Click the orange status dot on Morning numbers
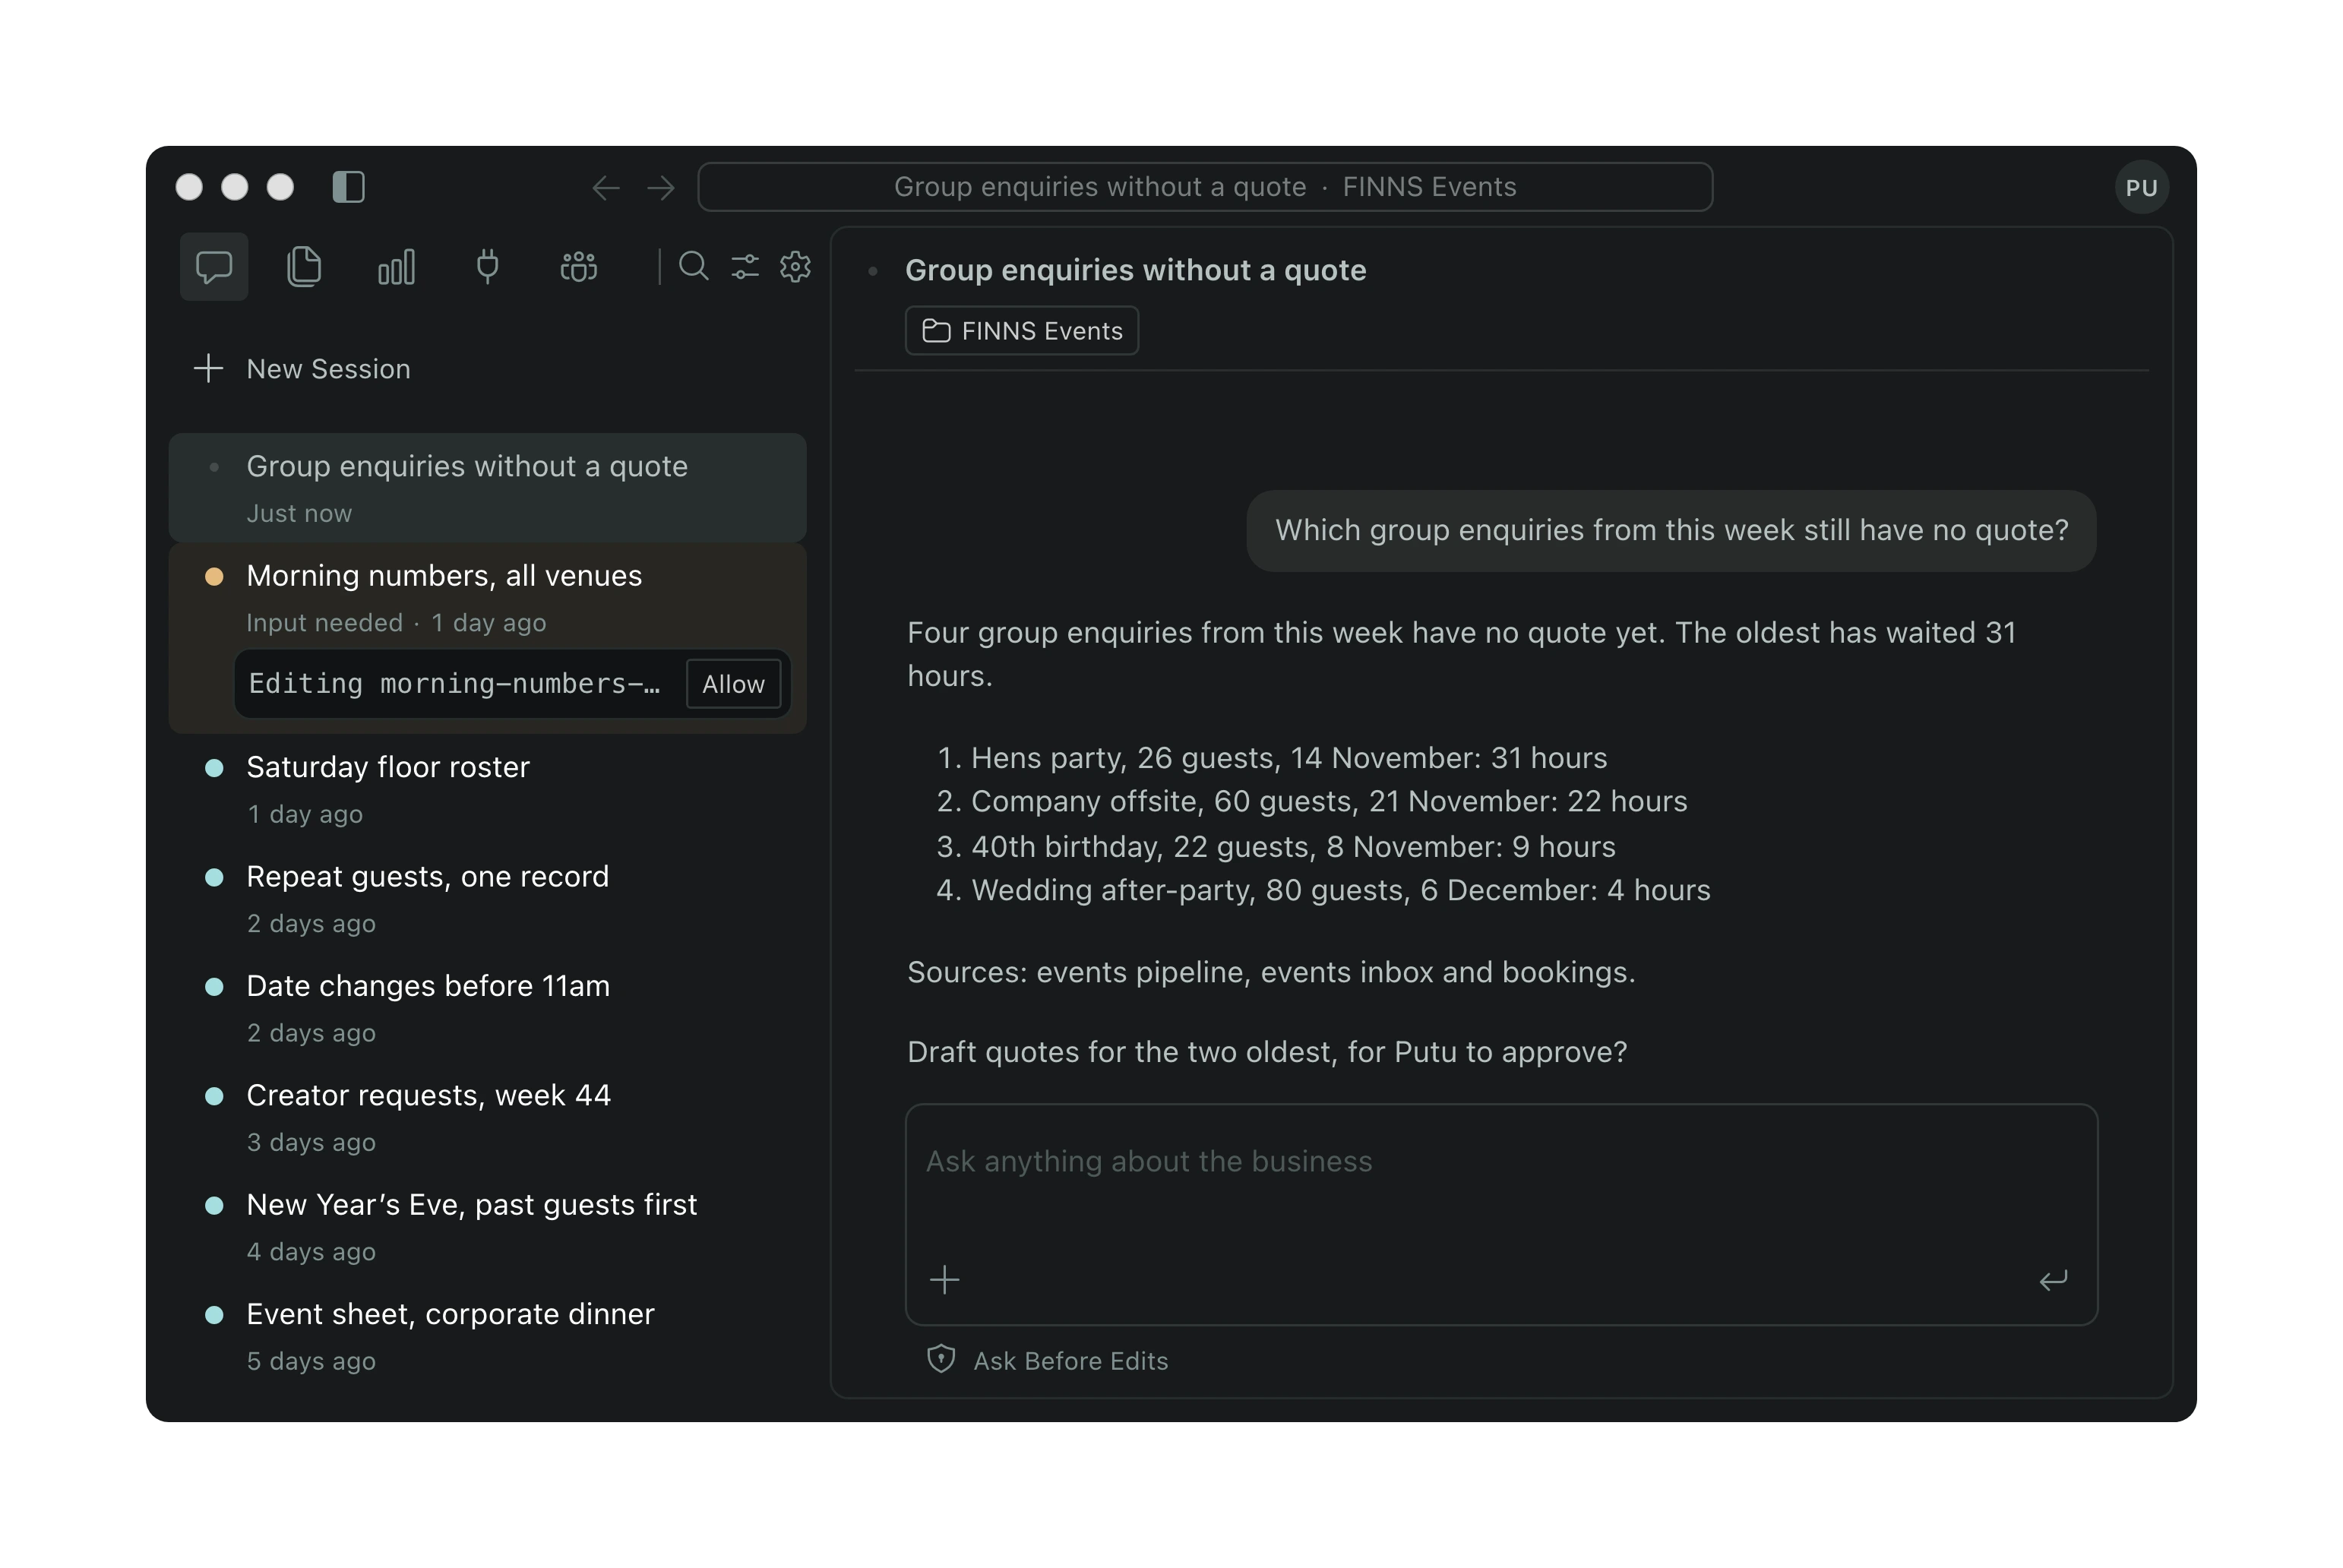The width and height of the screenshot is (2343, 1568). coord(214,576)
